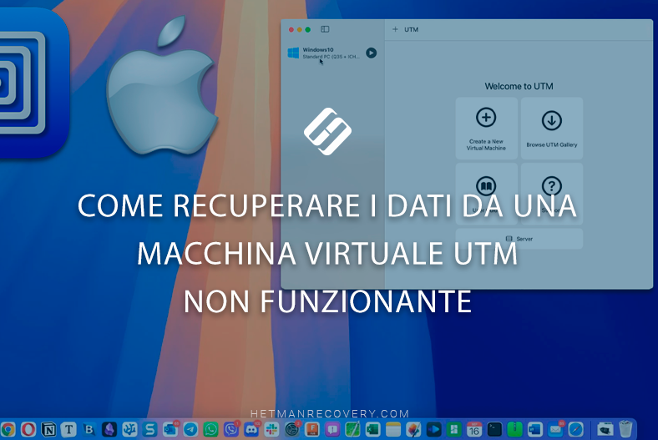Launch Terminal from the dock
658x440 pixels.
click(x=494, y=429)
